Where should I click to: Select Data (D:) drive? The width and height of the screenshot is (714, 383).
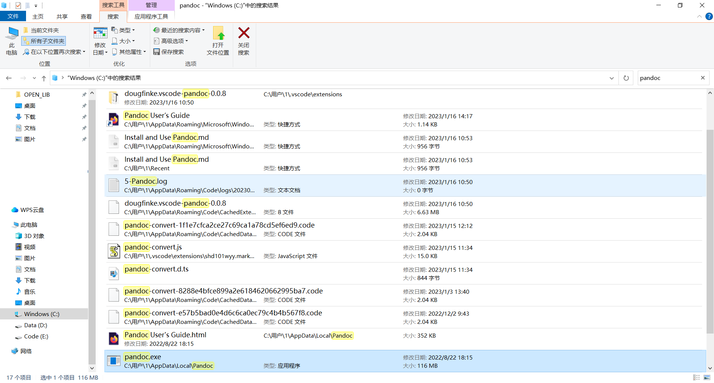pyautogui.click(x=35, y=325)
